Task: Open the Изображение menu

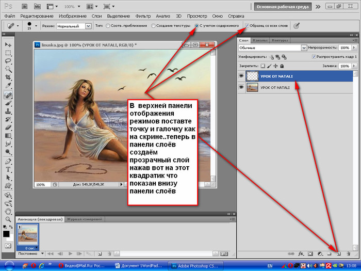Action: (73, 16)
